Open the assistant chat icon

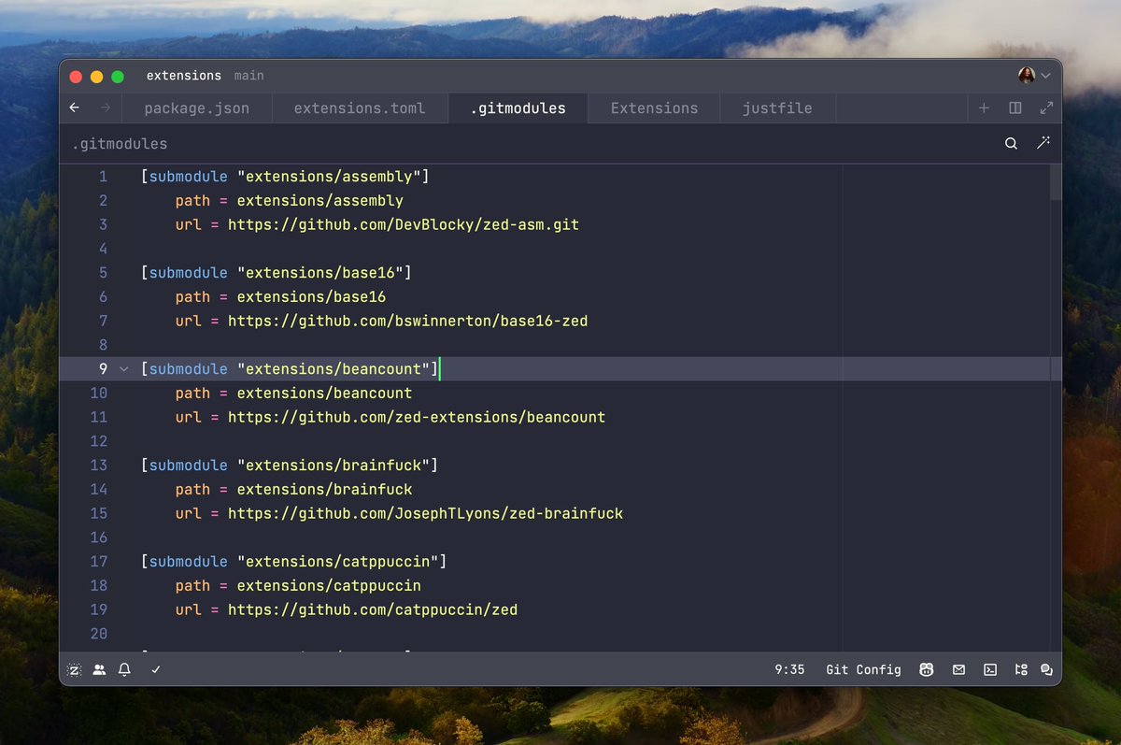click(1046, 669)
